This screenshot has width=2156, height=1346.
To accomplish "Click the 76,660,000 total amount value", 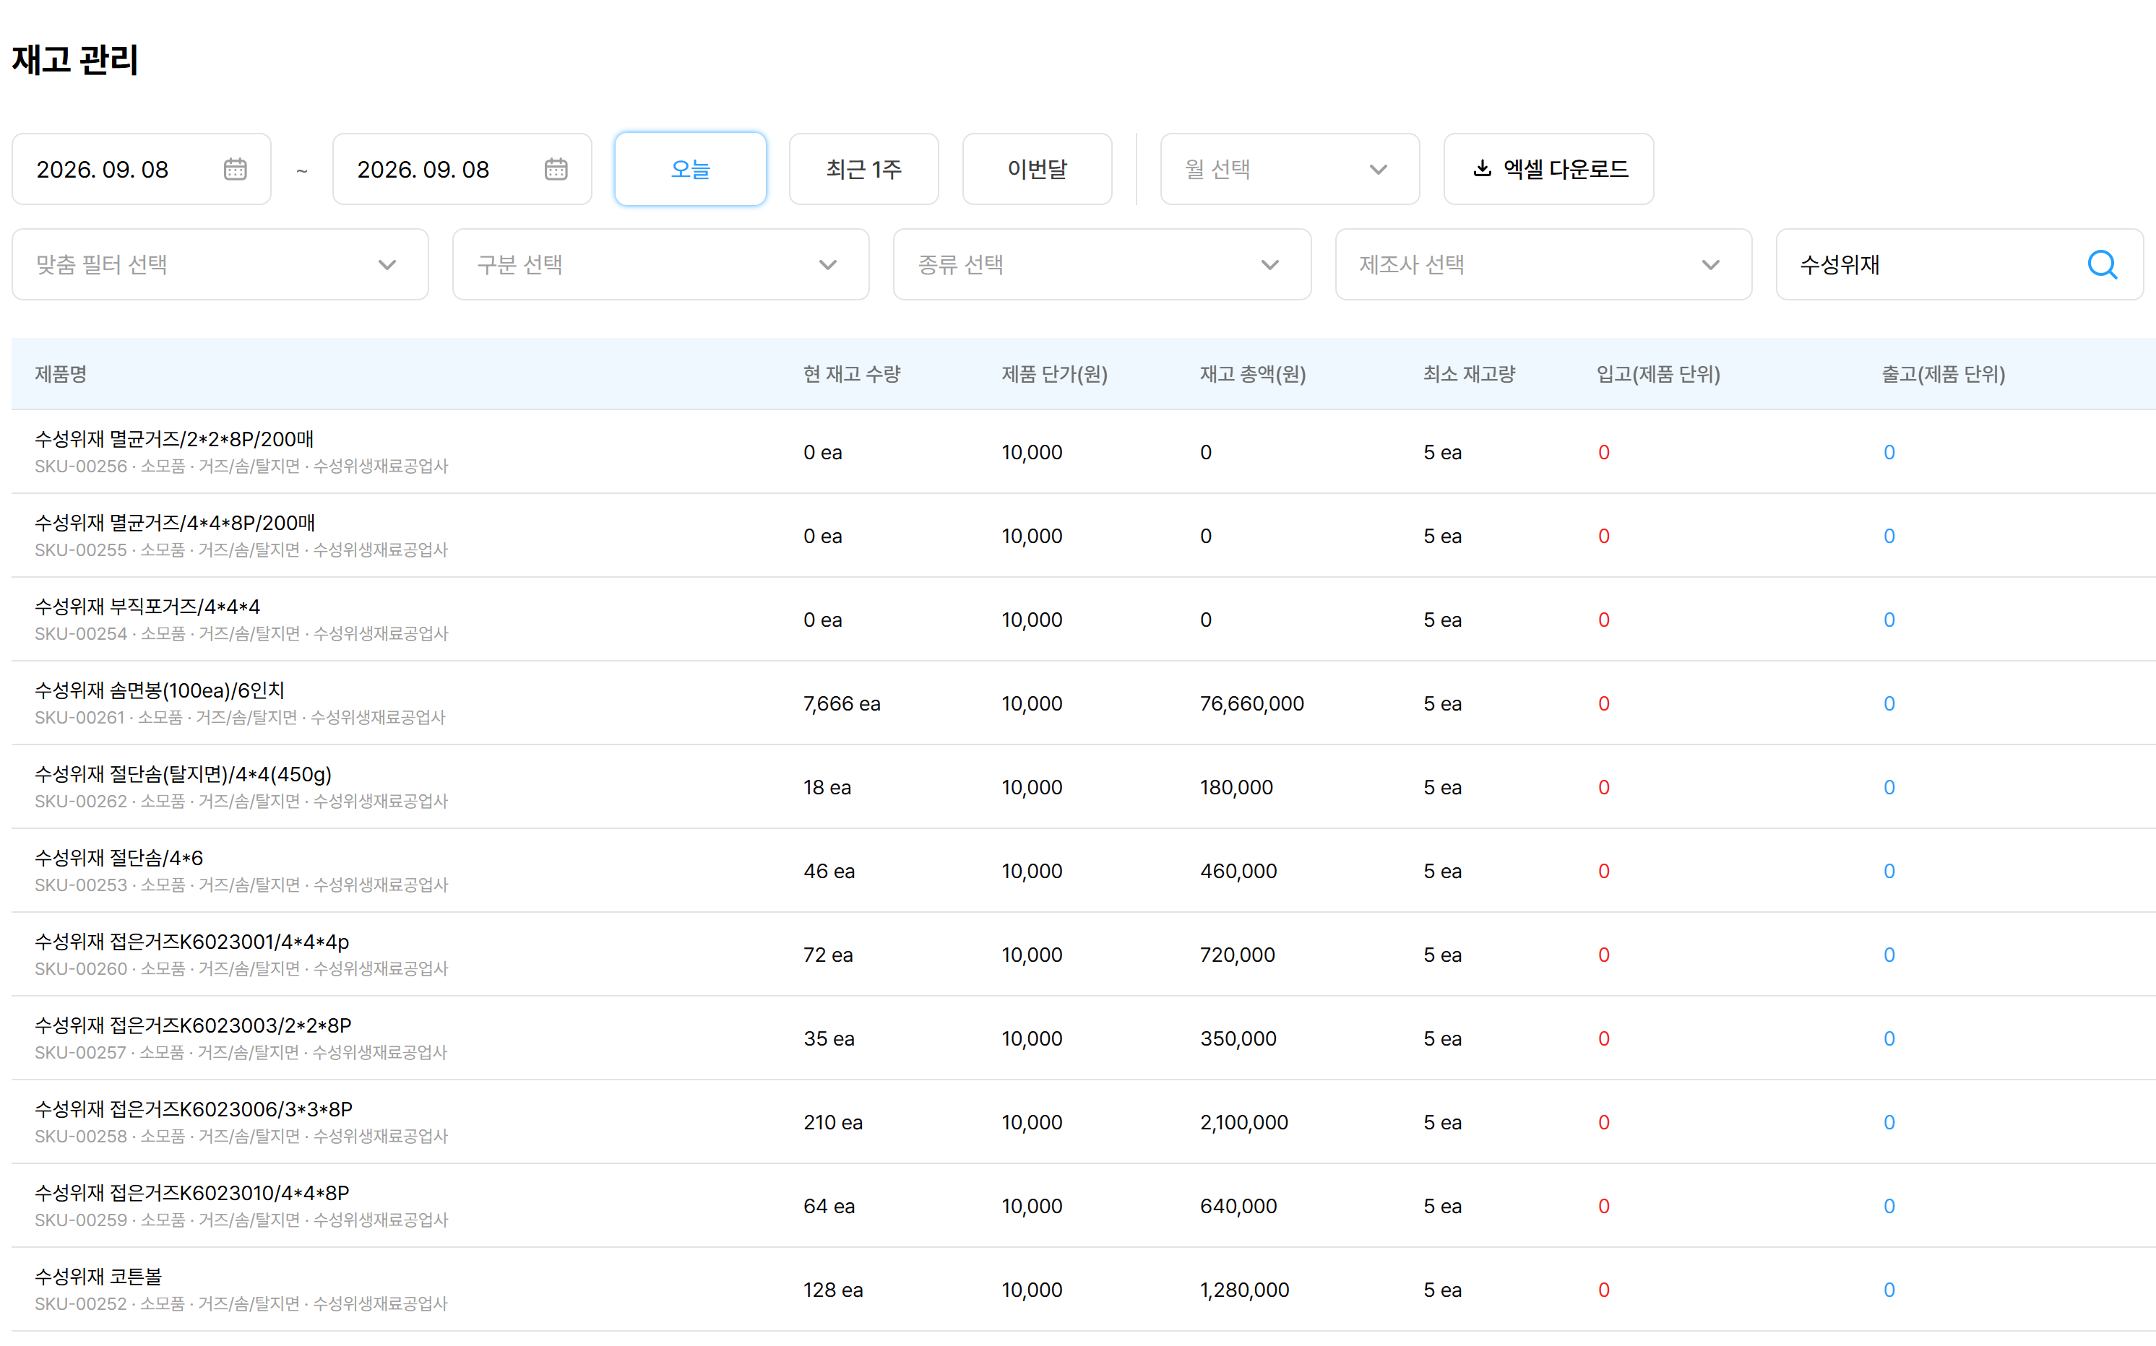I will pos(1251,703).
